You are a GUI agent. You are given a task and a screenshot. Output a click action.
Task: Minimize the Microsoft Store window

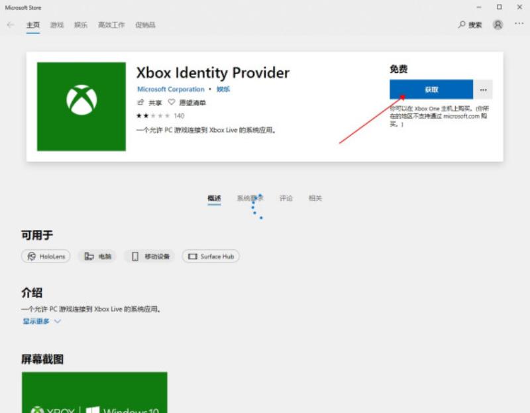coord(478,7)
